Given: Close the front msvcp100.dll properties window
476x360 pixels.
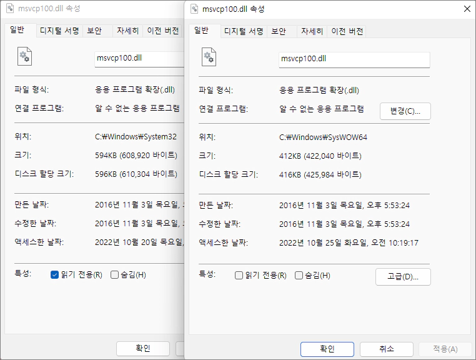Looking at the screenshot, I should click(467, 9).
